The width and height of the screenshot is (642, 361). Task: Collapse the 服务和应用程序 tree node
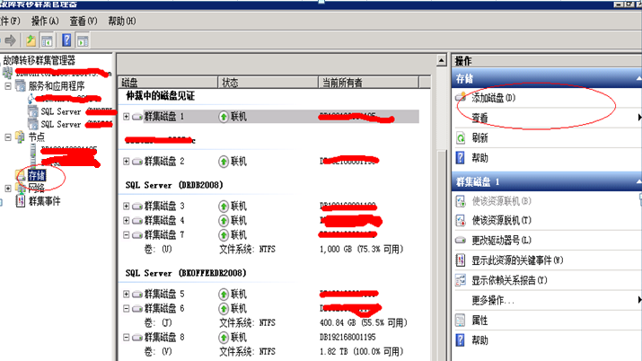(x=9, y=86)
